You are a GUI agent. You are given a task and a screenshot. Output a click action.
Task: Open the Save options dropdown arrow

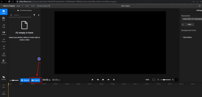22,6
